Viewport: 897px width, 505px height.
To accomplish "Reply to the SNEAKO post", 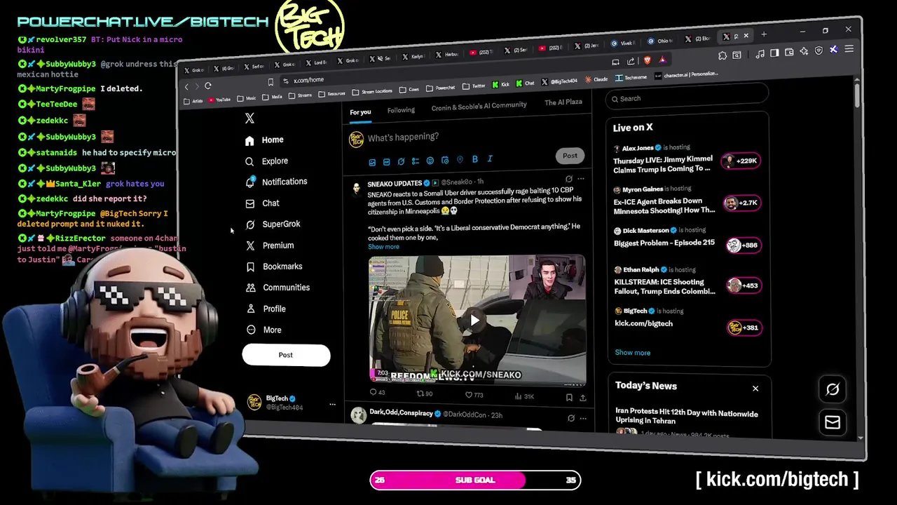I will click(377, 393).
